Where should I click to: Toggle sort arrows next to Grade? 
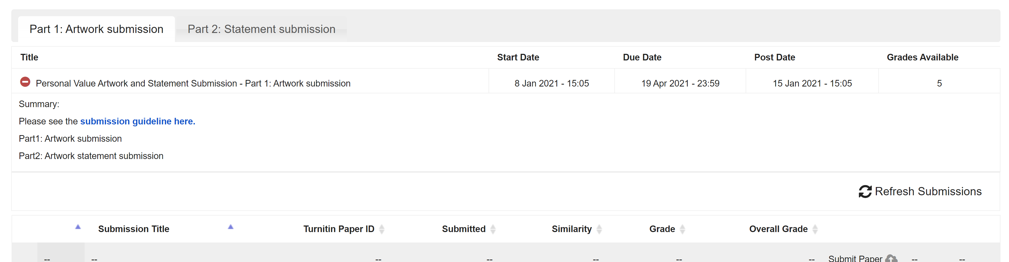tap(682, 229)
